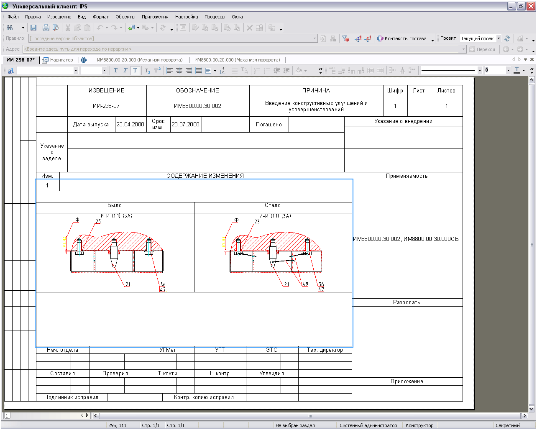Click the Print icon in toolbar
The width and height of the screenshot is (537, 430).
(x=46, y=28)
